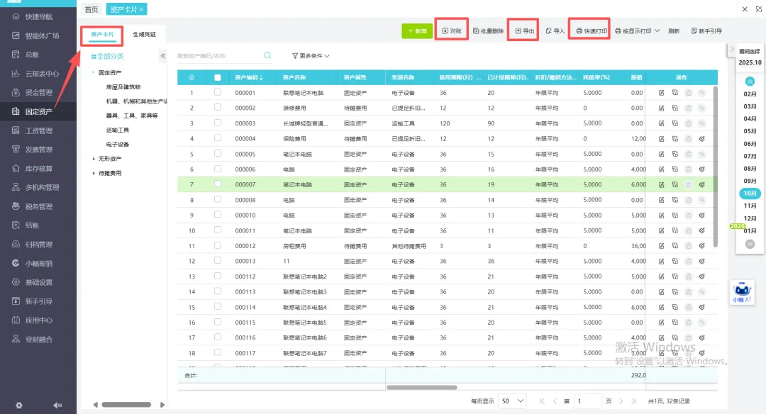The image size is (766, 414).
Task: Expand the 待摊费用 tree node
Action: click(x=94, y=173)
